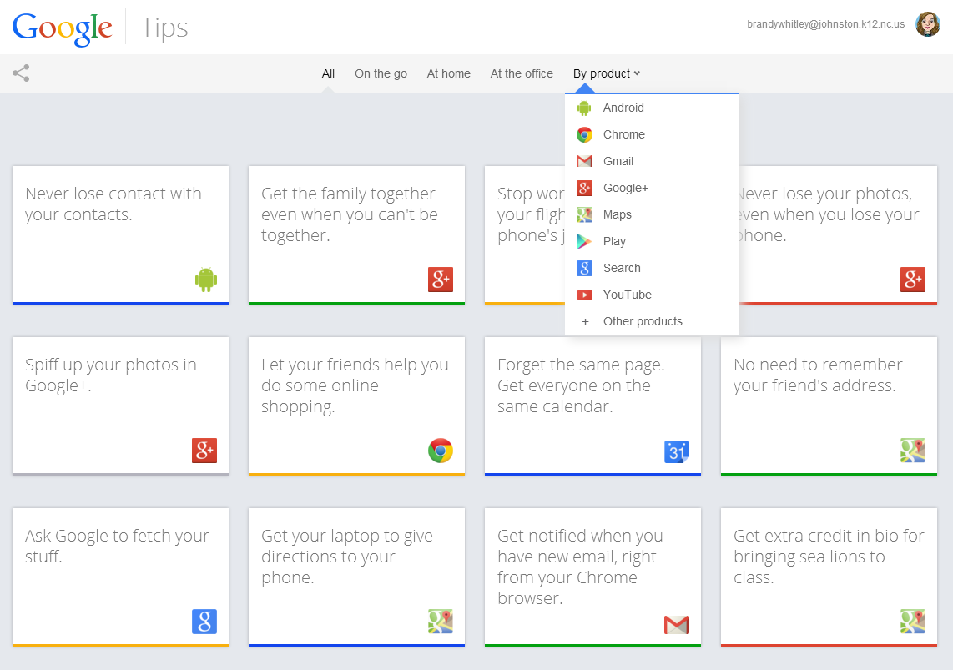Click Google+ icon on family together card
This screenshot has height=670, width=953.
(441, 280)
